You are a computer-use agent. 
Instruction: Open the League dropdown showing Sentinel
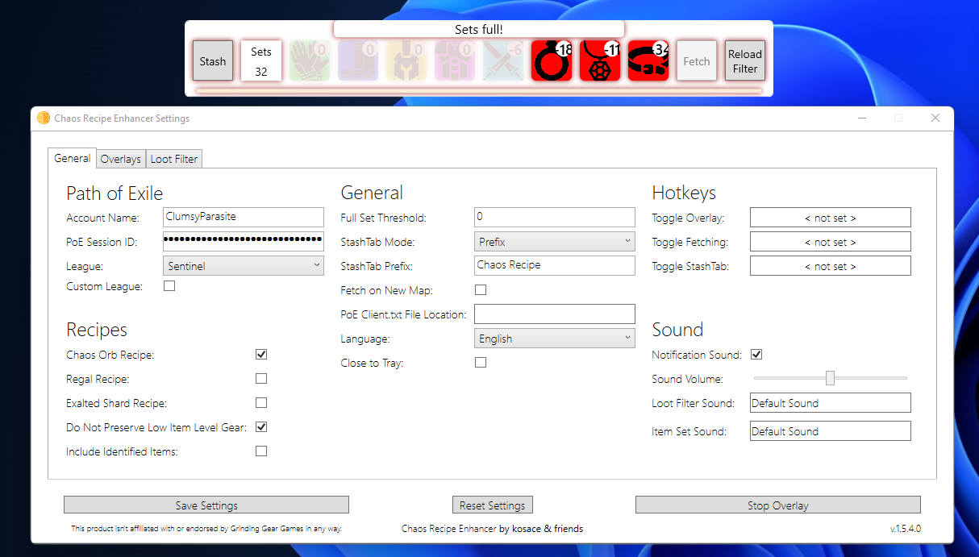(x=244, y=265)
